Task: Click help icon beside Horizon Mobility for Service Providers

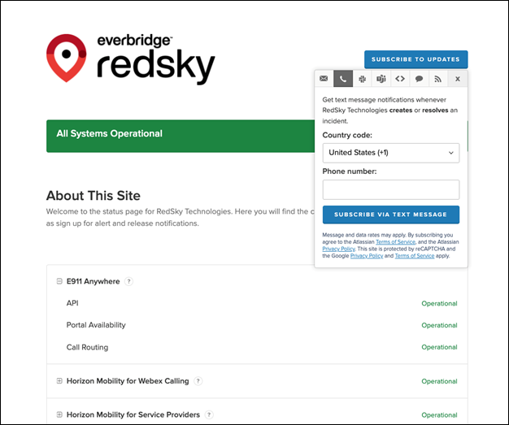Action: [x=210, y=415]
